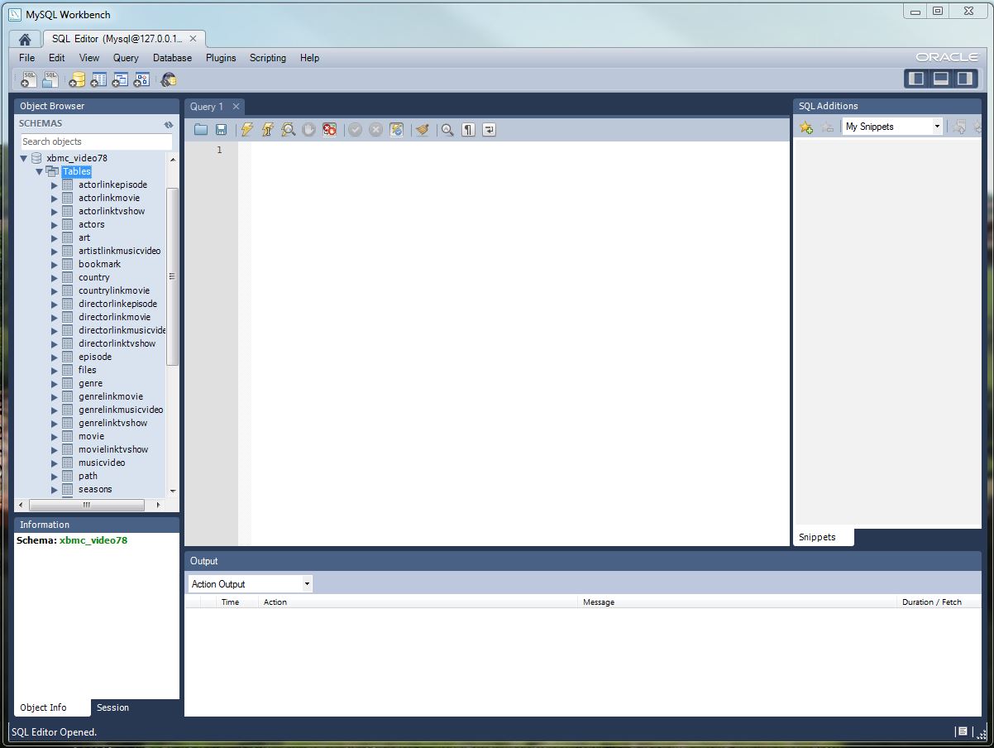Select the art table in schema tree
The image size is (994, 748).
84,237
